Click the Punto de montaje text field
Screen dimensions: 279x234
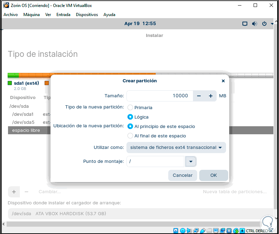click(x=155, y=161)
